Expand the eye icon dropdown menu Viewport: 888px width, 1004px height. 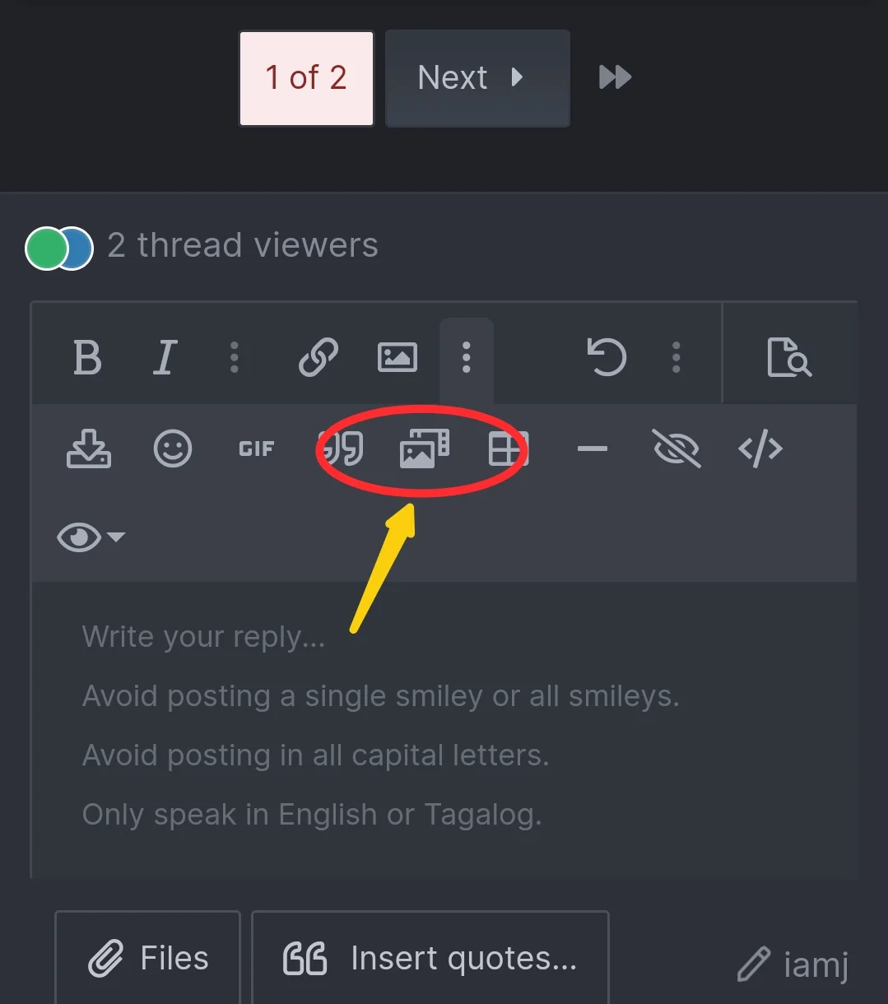(x=91, y=537)
